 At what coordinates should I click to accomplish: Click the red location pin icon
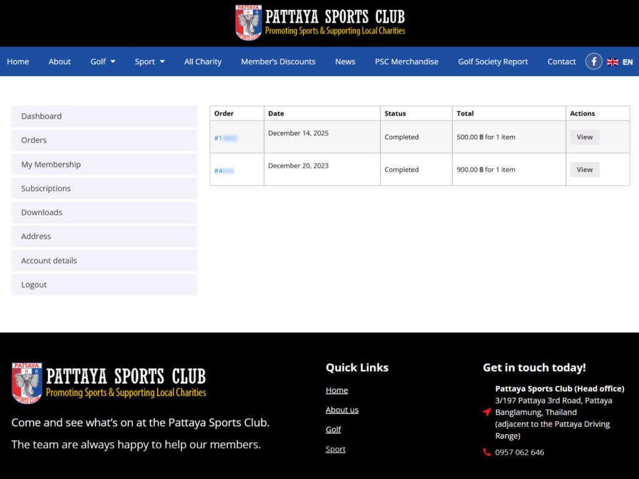(486, 412)
